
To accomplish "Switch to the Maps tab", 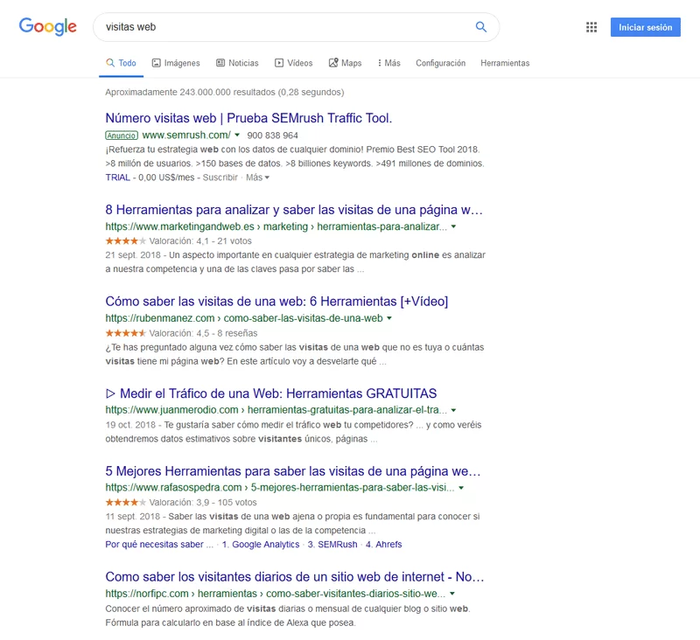I will pyautogui.click(x=345, y=63).
